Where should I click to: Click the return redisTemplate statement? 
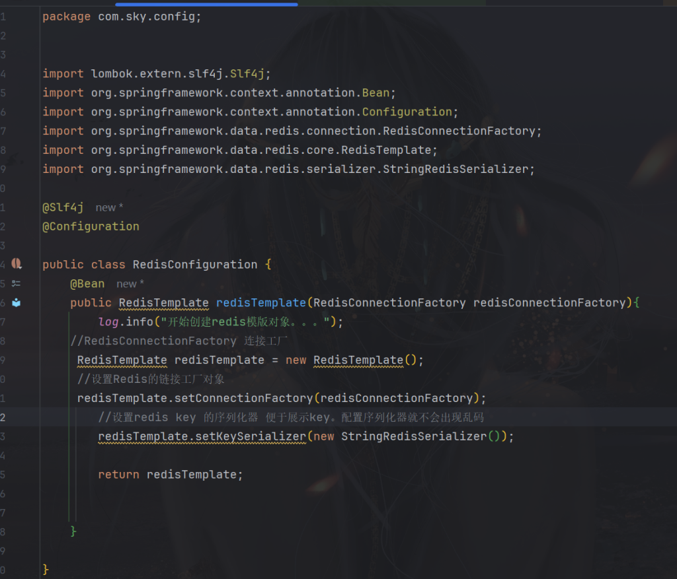click(x=171, y=475)
